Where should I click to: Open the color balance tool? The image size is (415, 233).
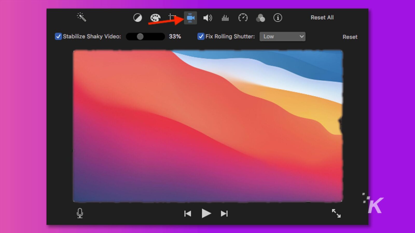coord(137,18)
